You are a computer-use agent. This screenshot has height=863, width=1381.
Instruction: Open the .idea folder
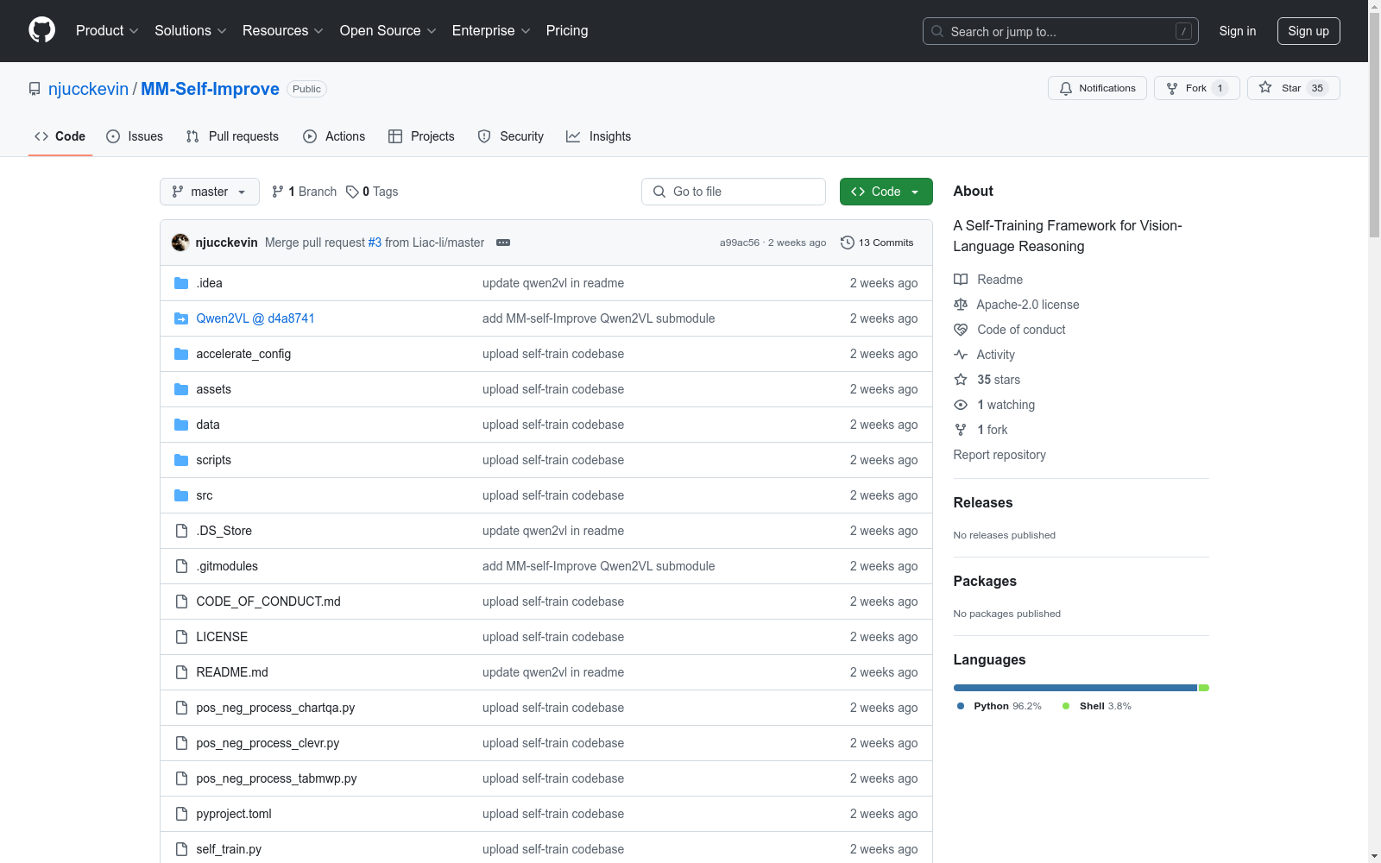(x=209, y=283)
